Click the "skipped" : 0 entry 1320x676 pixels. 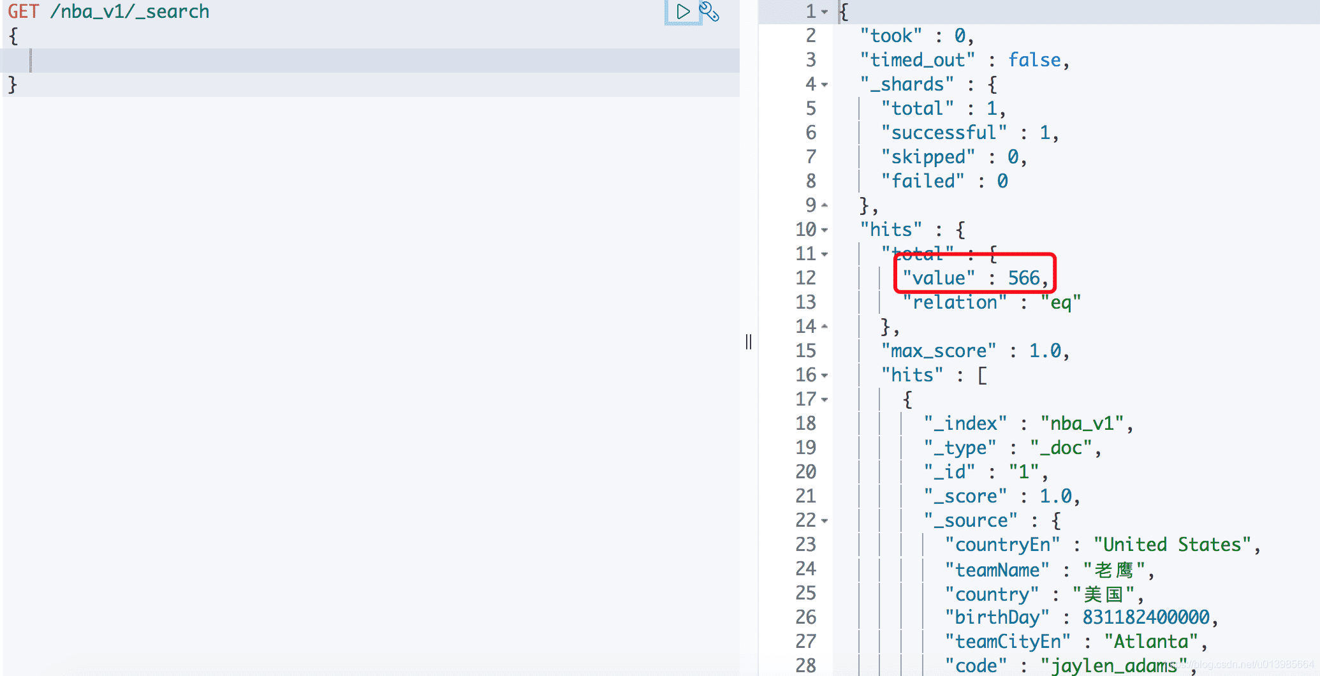tap(954, 157)
